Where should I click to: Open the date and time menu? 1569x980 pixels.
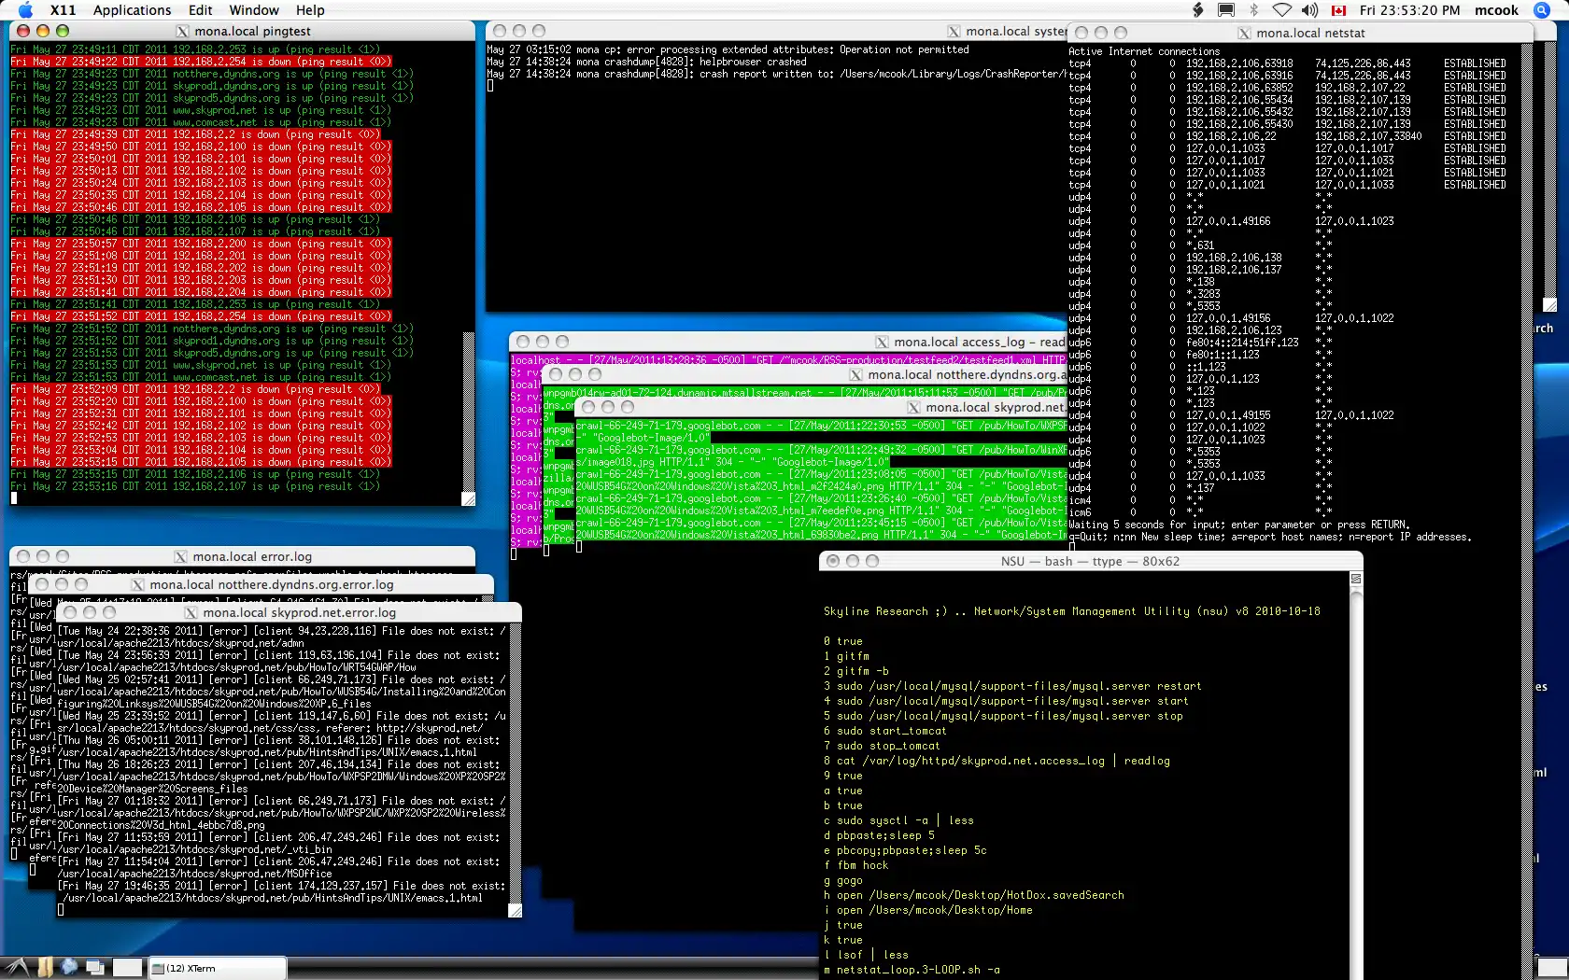tap(1409, 10)
